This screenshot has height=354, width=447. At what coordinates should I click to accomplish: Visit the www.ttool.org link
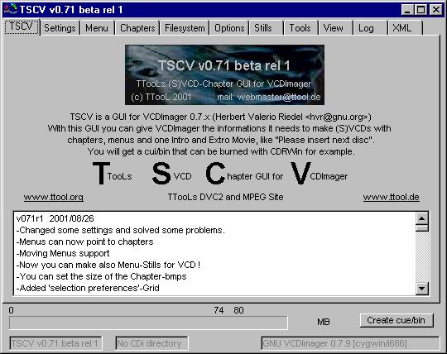[x=54, y=197]
